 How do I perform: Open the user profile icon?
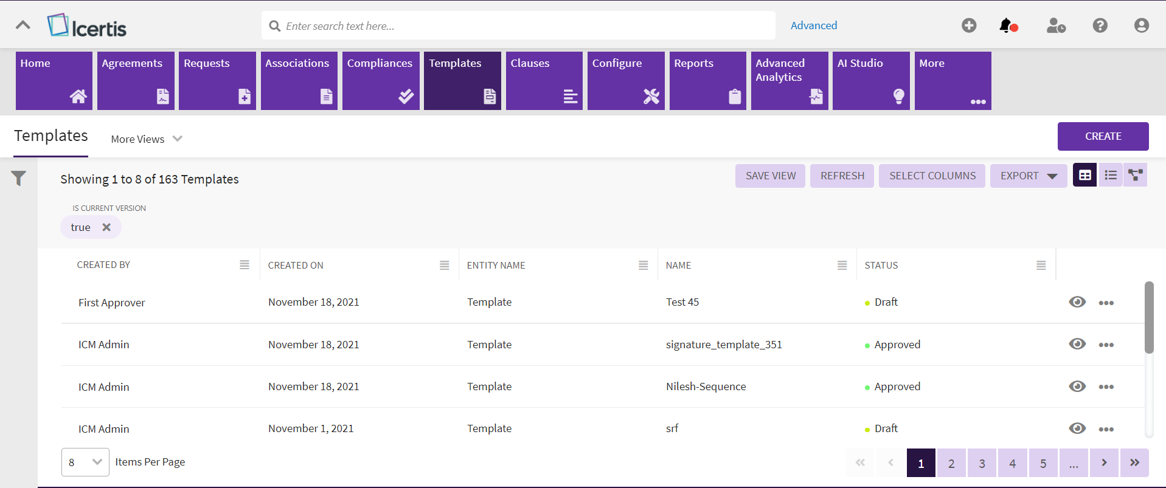tap(1141, 26)
